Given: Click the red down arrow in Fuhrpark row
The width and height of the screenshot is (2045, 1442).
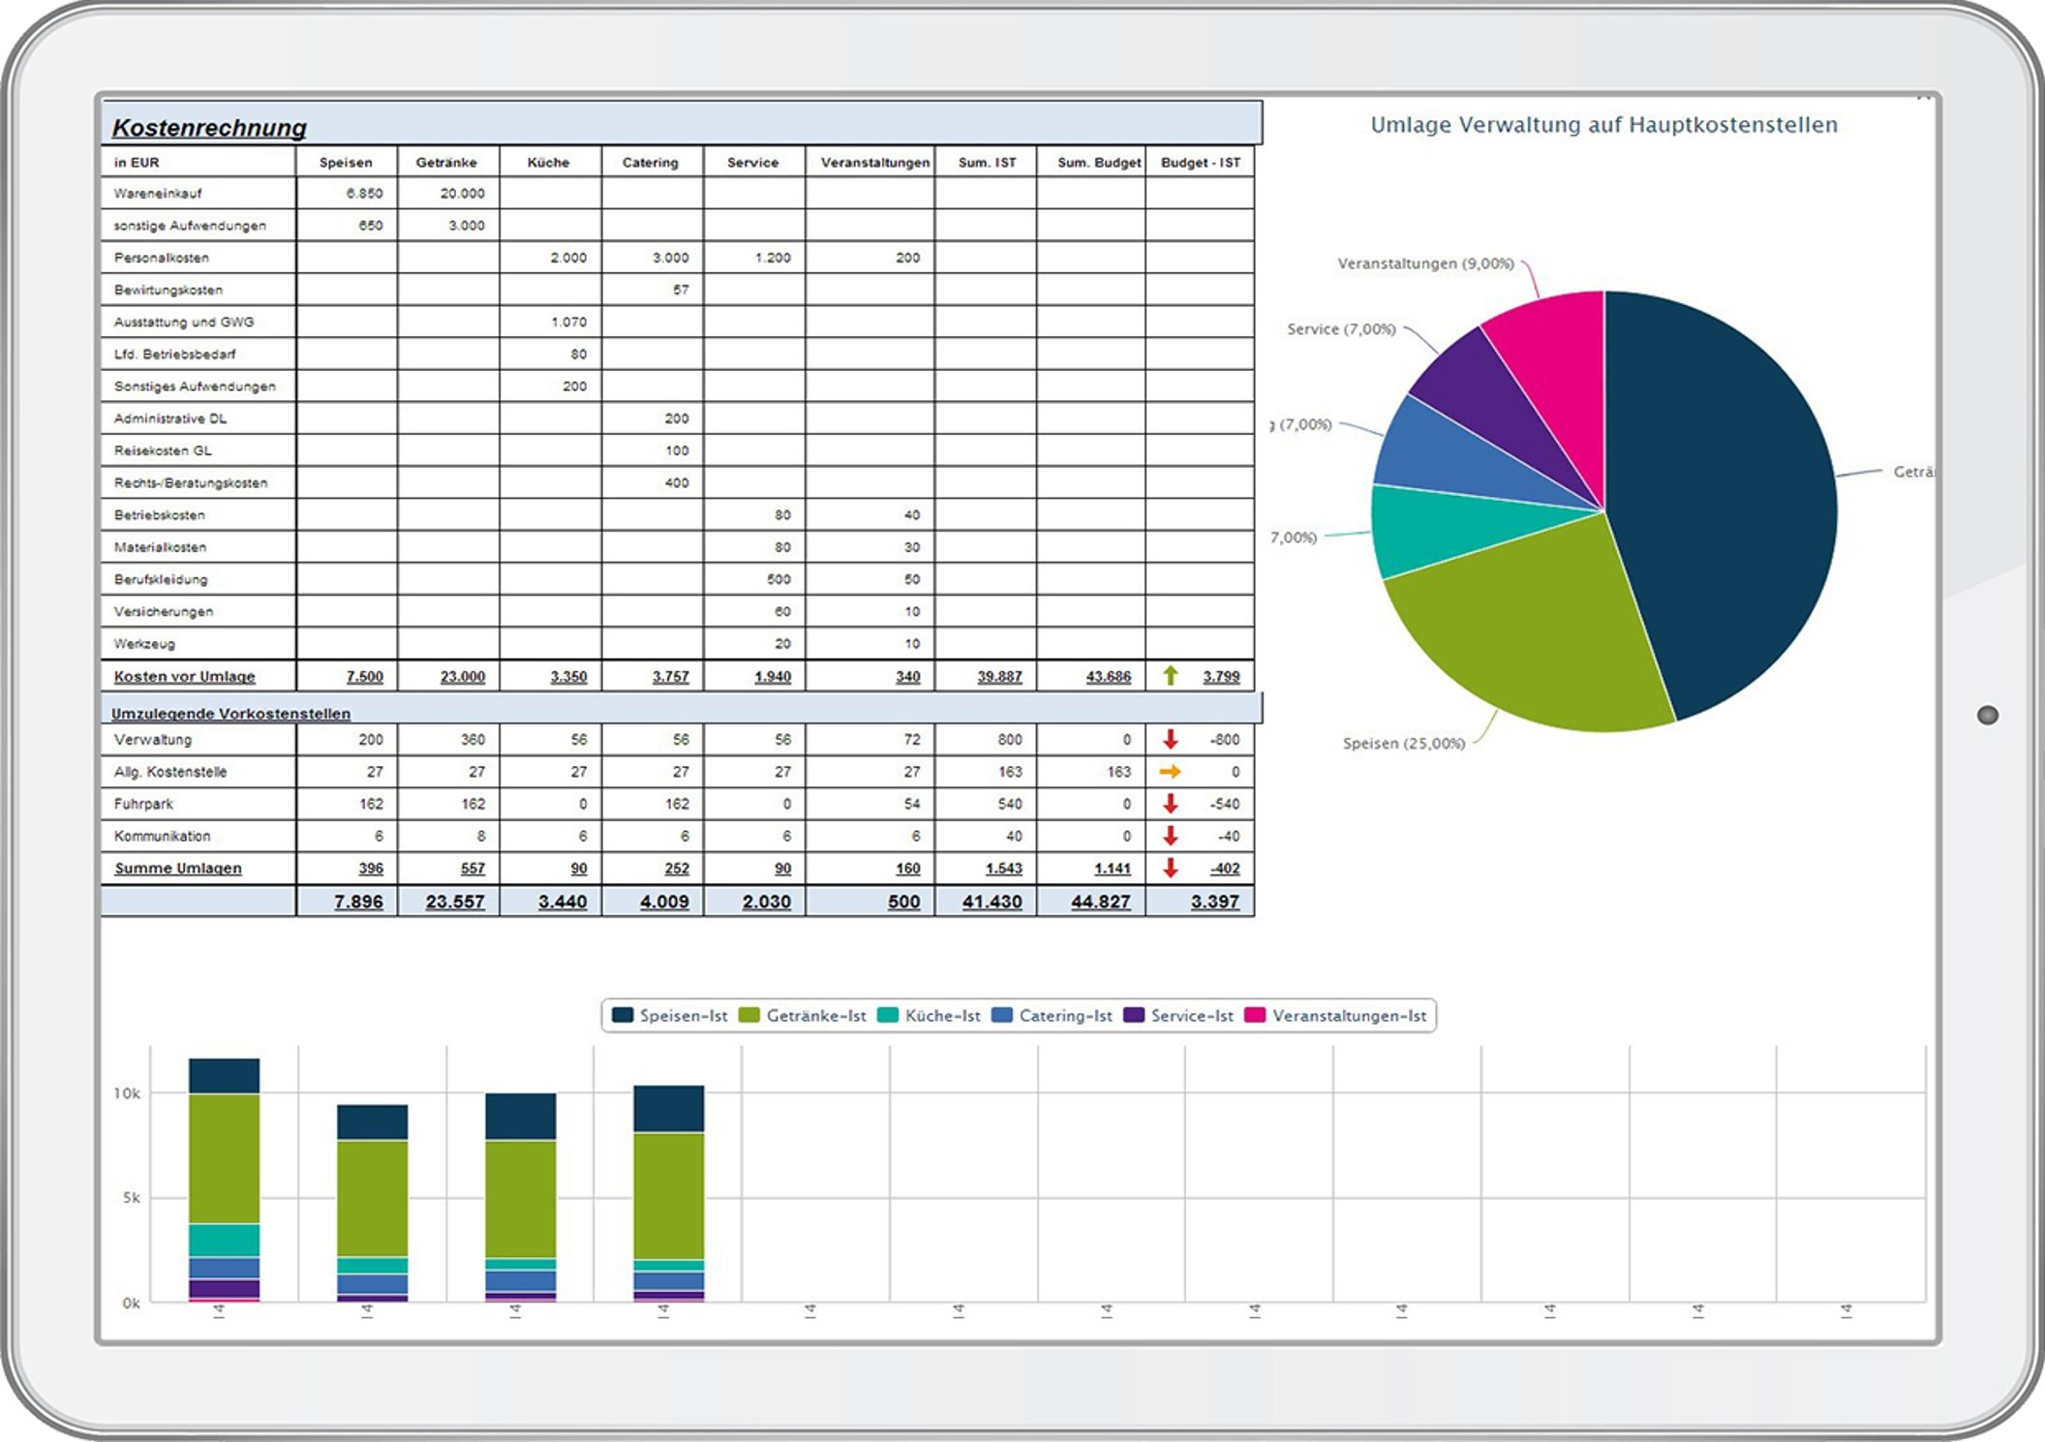Looking at the screenshot, I should point(1171,804).
